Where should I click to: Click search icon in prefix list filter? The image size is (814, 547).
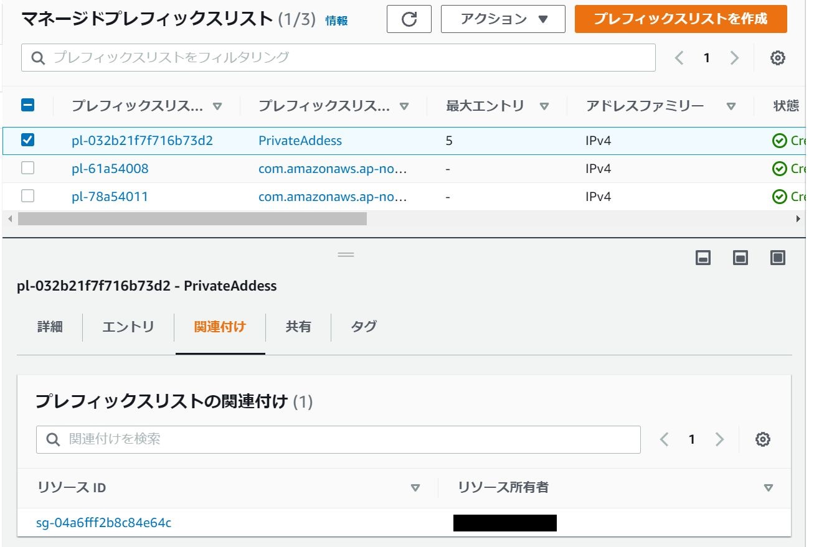pos(38,58)
